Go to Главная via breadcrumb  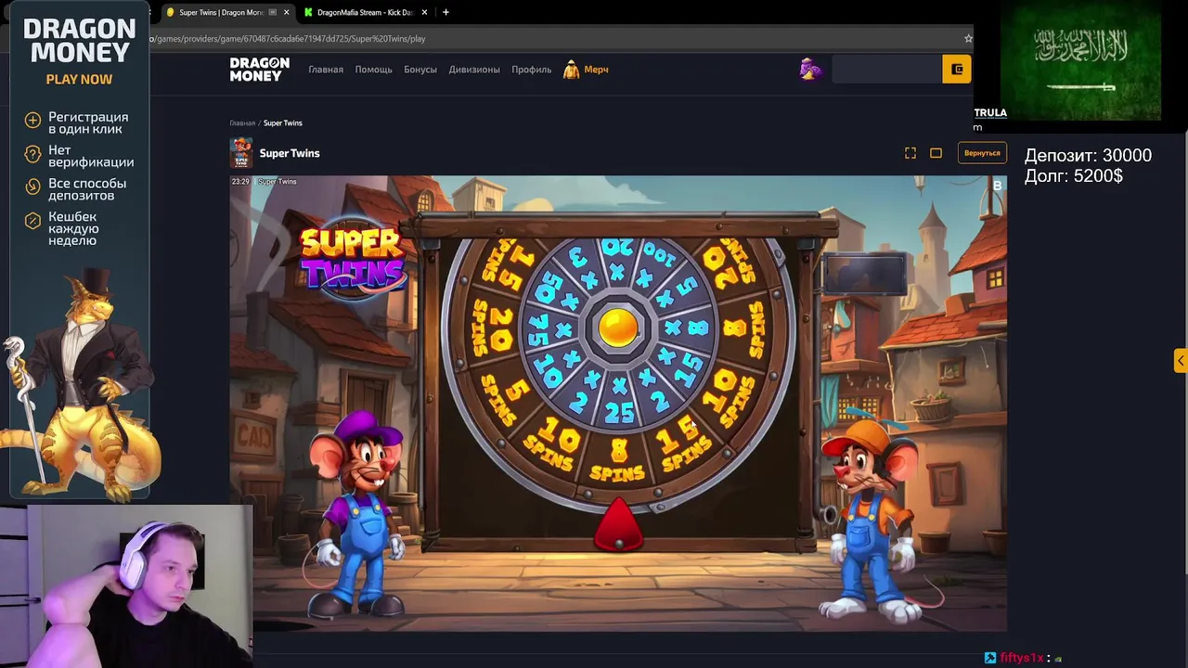pyautogui.click(x=242, y=122)
